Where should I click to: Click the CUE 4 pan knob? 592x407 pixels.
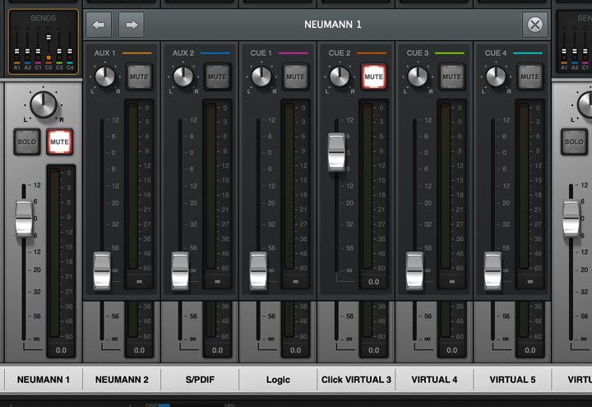[x=496, y=76]
